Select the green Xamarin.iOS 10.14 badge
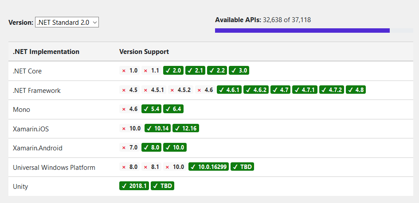419x203 pixels. 158,128
